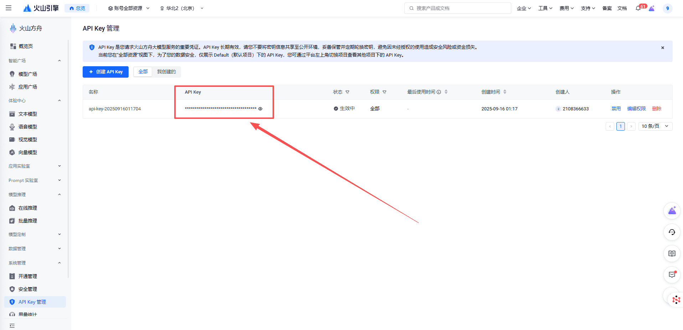Screen dimensions: 683x330
Task: Open 模型广场 in the sidebar
Action: pyautogui.click(x=28, y=74)
